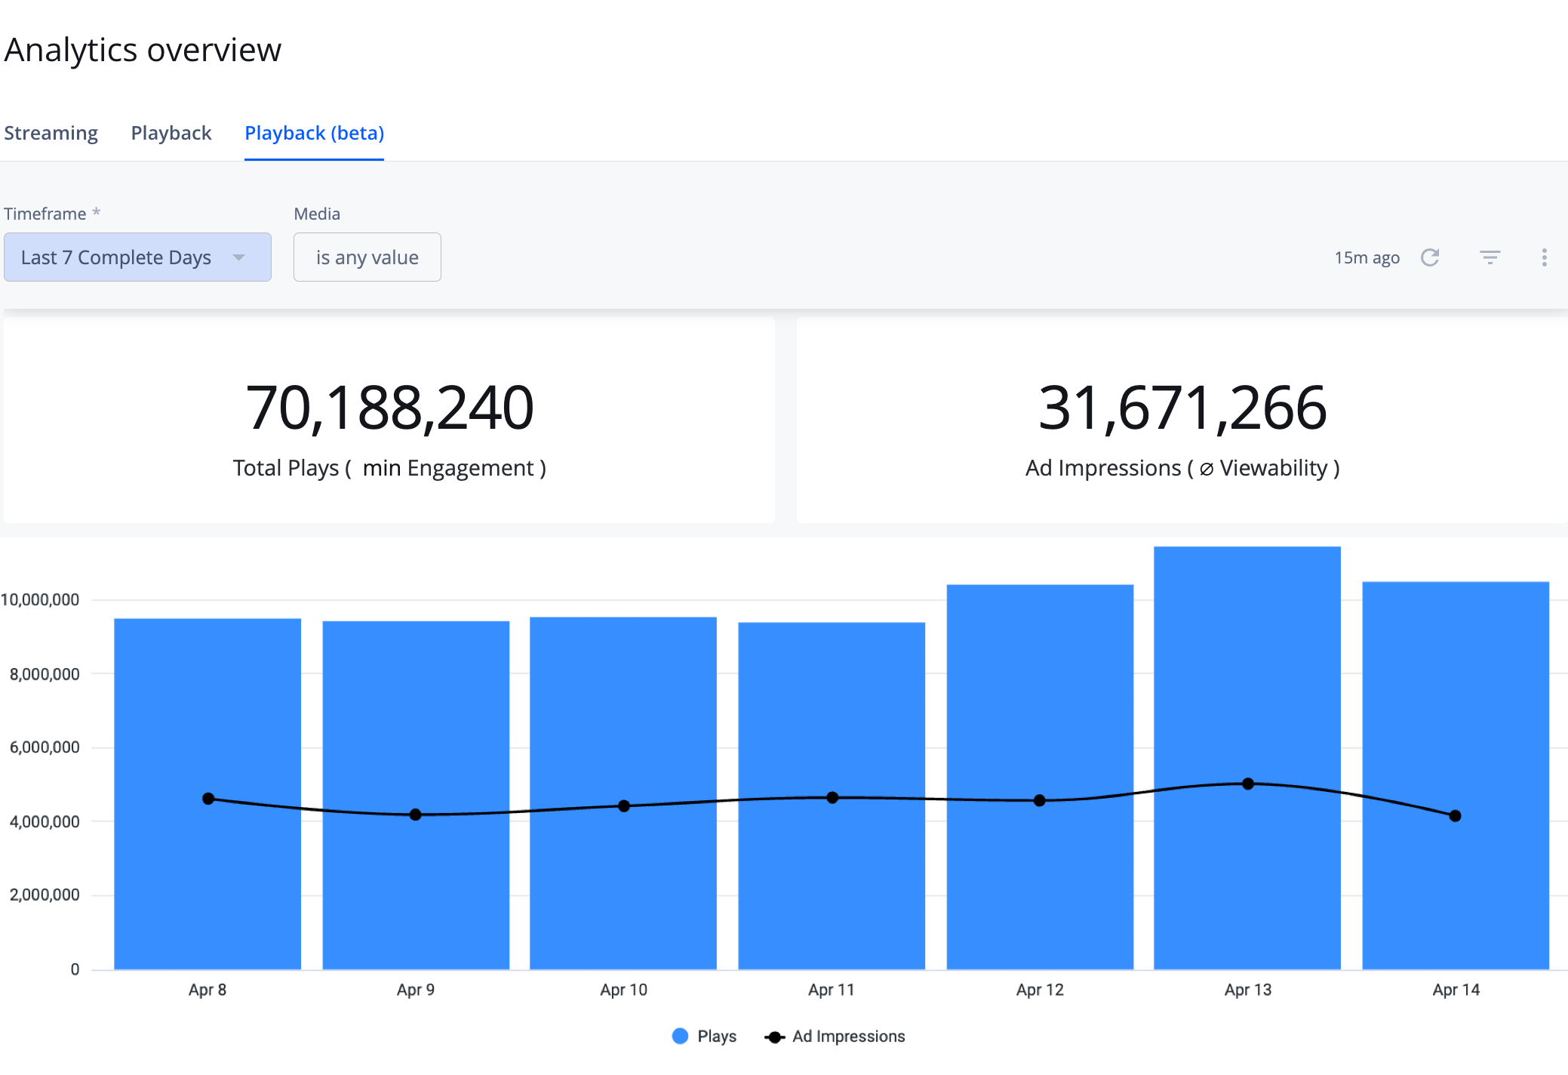Screen dimensions: 1568x1075
Task: Switch to the Playback tab
Action: (x=171, y=133)
